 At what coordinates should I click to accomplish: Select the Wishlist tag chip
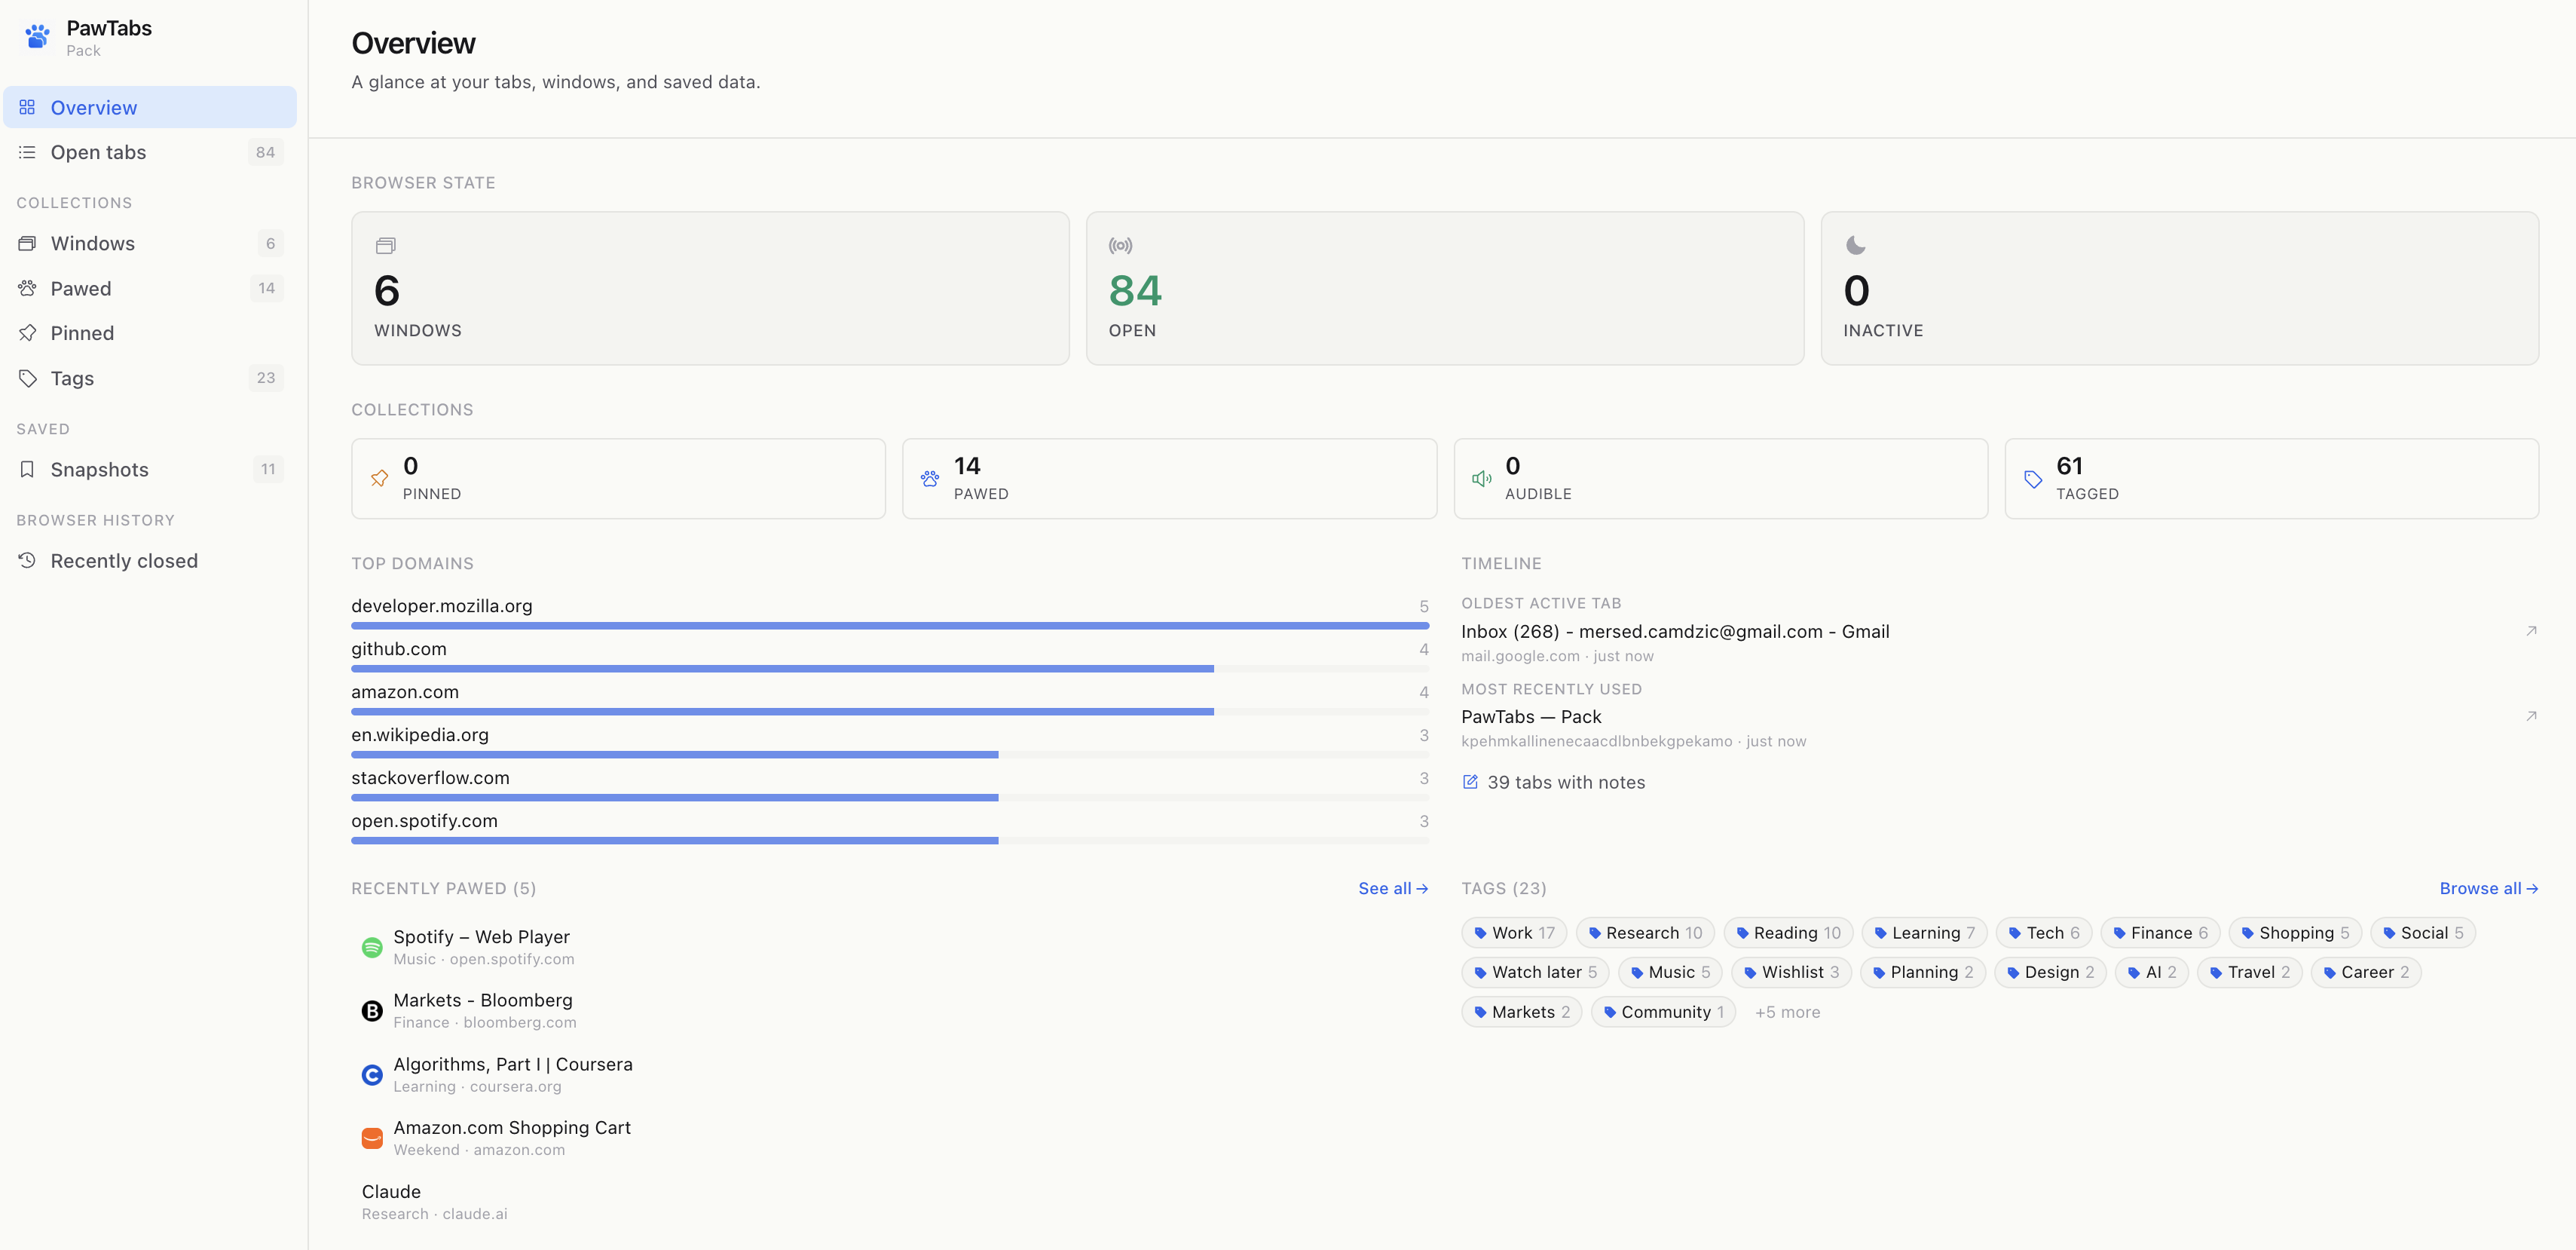pyautogui.click(x=1791, y=972)
